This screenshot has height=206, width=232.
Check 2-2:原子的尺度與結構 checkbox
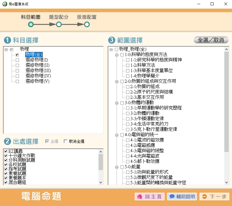tap(128, 92)
